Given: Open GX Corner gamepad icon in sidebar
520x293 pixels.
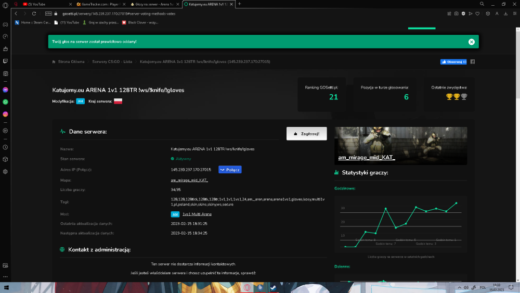Looking at the screenshot, I should point(5,24).
